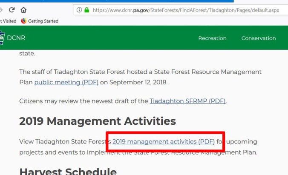This screenshot has width=288, height=175.
Task: Open the site information icon
Action: point(79,10)
